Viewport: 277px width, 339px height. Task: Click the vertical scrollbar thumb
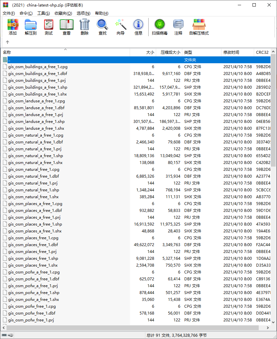pyautogui.click(x=273, y=110)
